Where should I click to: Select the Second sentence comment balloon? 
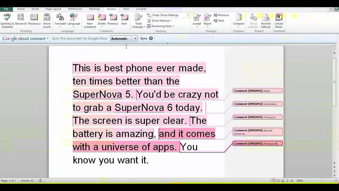pos(258,132)
